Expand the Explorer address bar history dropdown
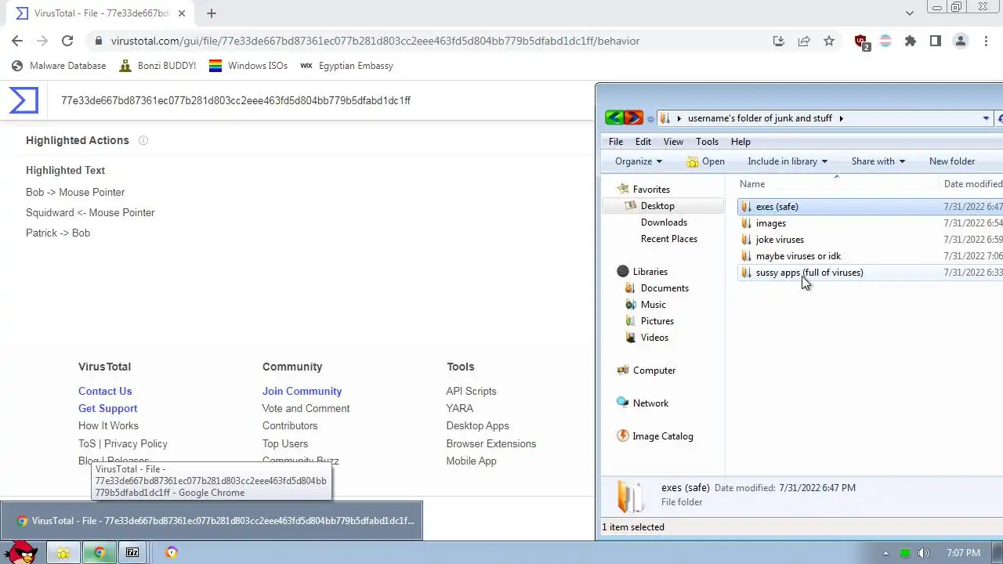Viewport: 1003px width, 564px height. click(x=986, y=118)
